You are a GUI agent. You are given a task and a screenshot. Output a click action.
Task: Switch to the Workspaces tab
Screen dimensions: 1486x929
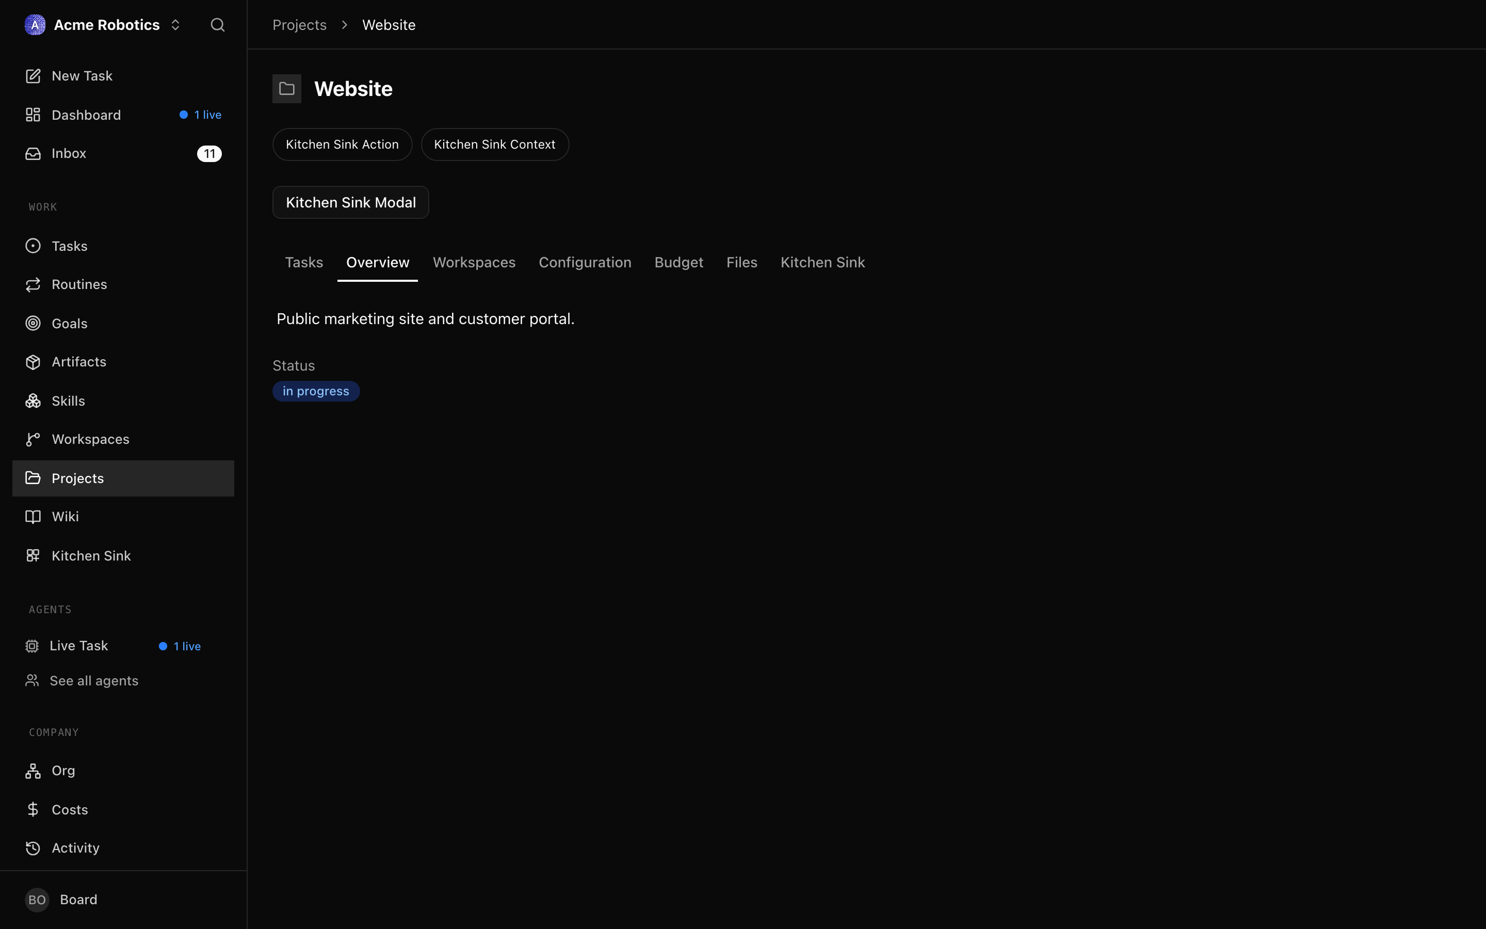(474, 262)
